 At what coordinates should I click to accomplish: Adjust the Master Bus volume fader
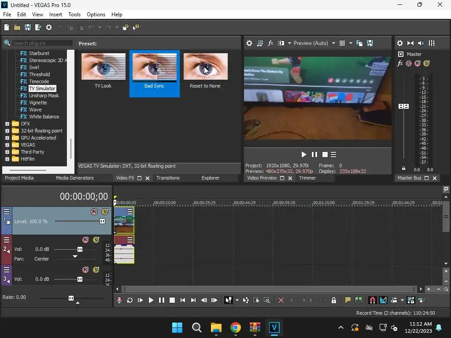click(403, 107)
